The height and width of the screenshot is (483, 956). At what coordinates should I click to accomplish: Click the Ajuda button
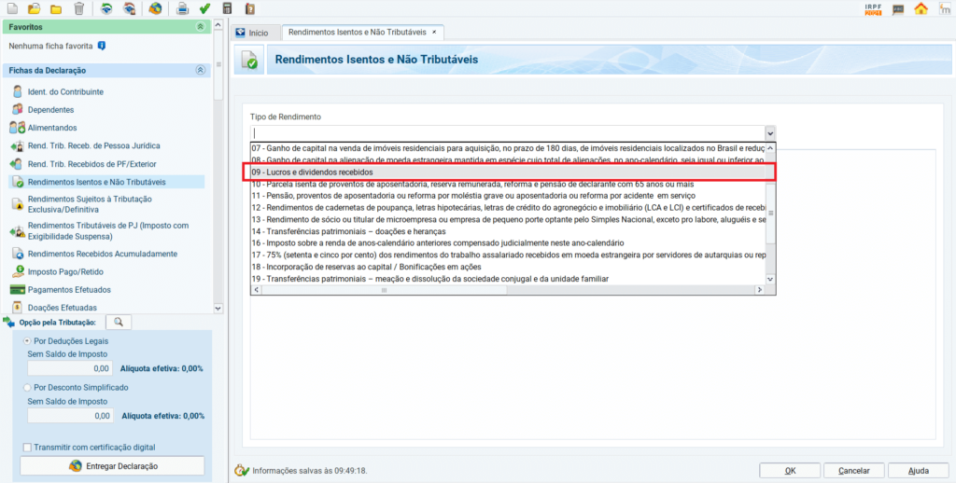pyautogui.click(x=919, y=470)
